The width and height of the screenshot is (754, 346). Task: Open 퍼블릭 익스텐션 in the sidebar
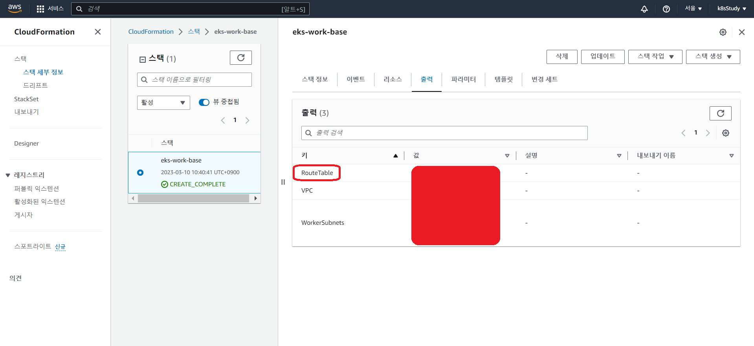37,189
